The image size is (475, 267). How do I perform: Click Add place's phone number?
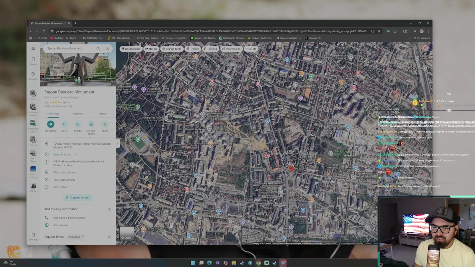(69, 218)
